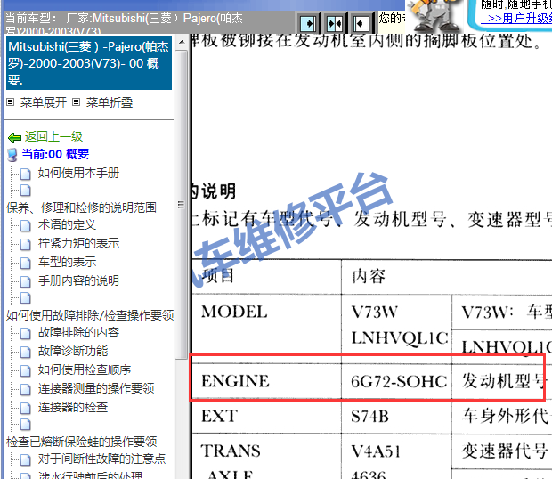Open 术语的定义 in the tree

(67, 224)
